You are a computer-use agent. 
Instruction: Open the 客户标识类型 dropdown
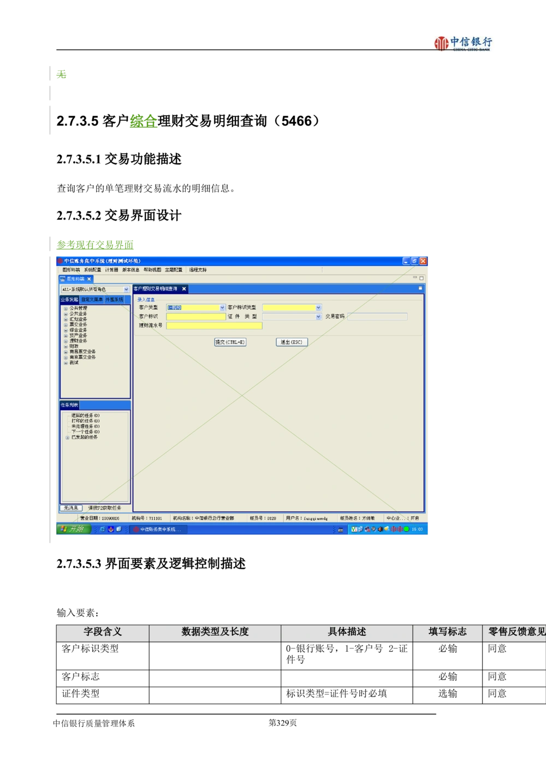coord(318,308)
